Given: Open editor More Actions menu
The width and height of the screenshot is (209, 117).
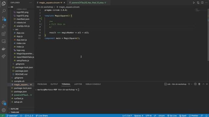Looking at the screenshot, I should tap(206, 3).
